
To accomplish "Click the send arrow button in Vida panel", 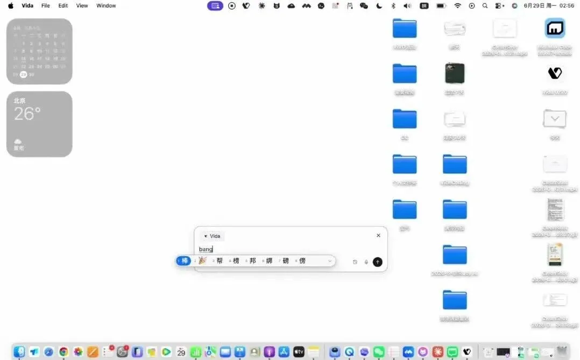I will 377,262.
